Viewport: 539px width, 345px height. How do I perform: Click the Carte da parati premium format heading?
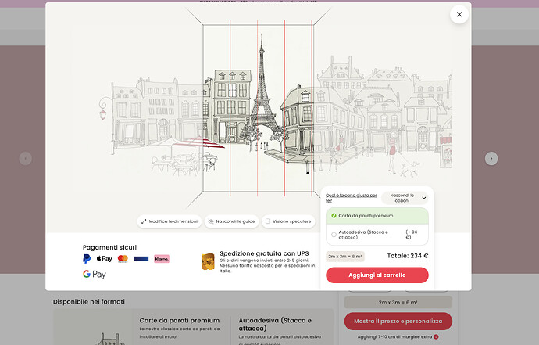coord(180,320)
